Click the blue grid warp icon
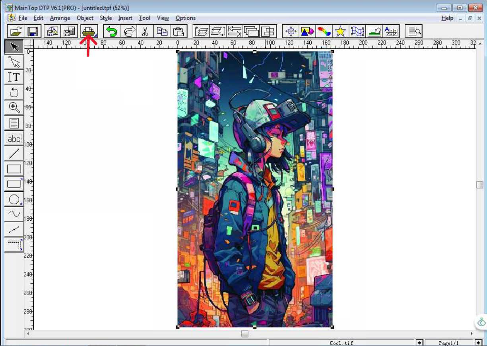The image size is (487, 346). click(357, 31)
